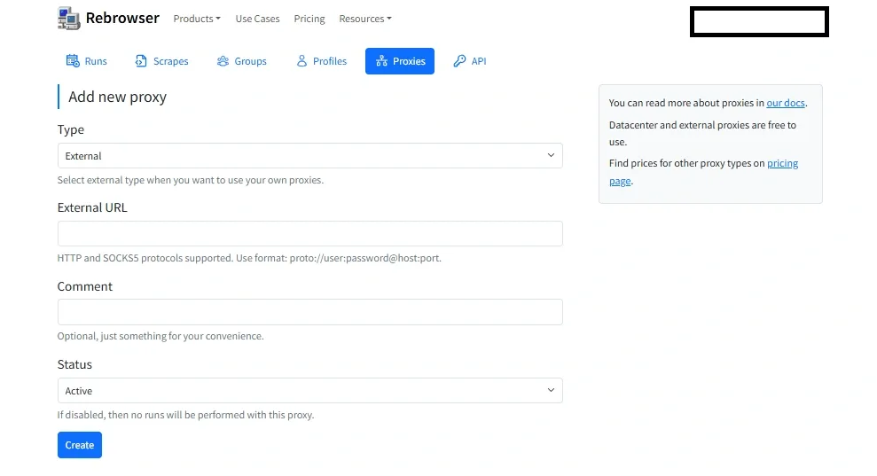Switch to the Scrapes tab
Viewport: 877px width, 476px height.
point(161,61)
